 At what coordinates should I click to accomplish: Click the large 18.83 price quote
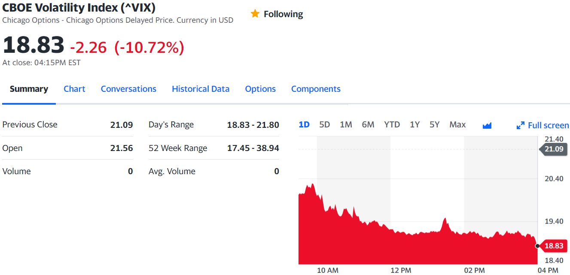(x=34, y=45)
